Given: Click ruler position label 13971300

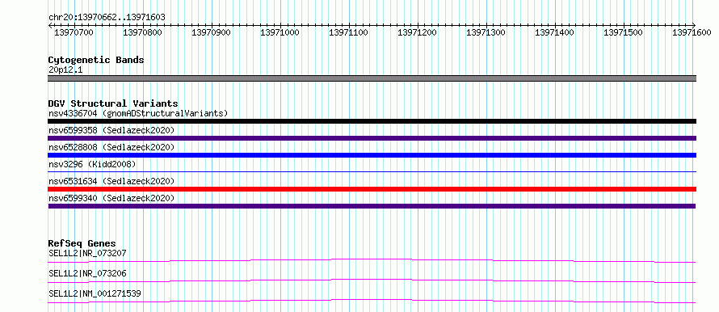Looking at the screenshot, I should (x=486, y=32).
